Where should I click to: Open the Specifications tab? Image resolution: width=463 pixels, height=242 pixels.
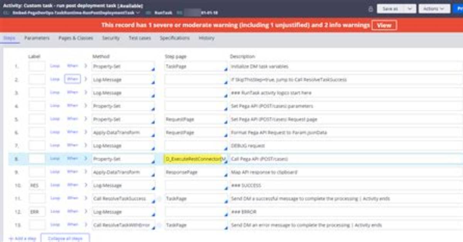point(175,38)
